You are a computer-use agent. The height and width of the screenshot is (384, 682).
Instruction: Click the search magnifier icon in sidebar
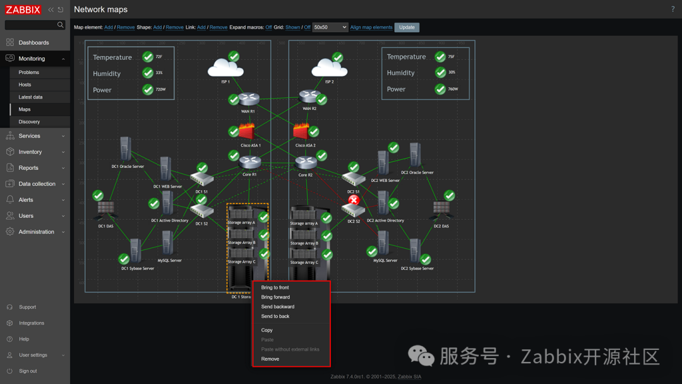tap(61, 25)
